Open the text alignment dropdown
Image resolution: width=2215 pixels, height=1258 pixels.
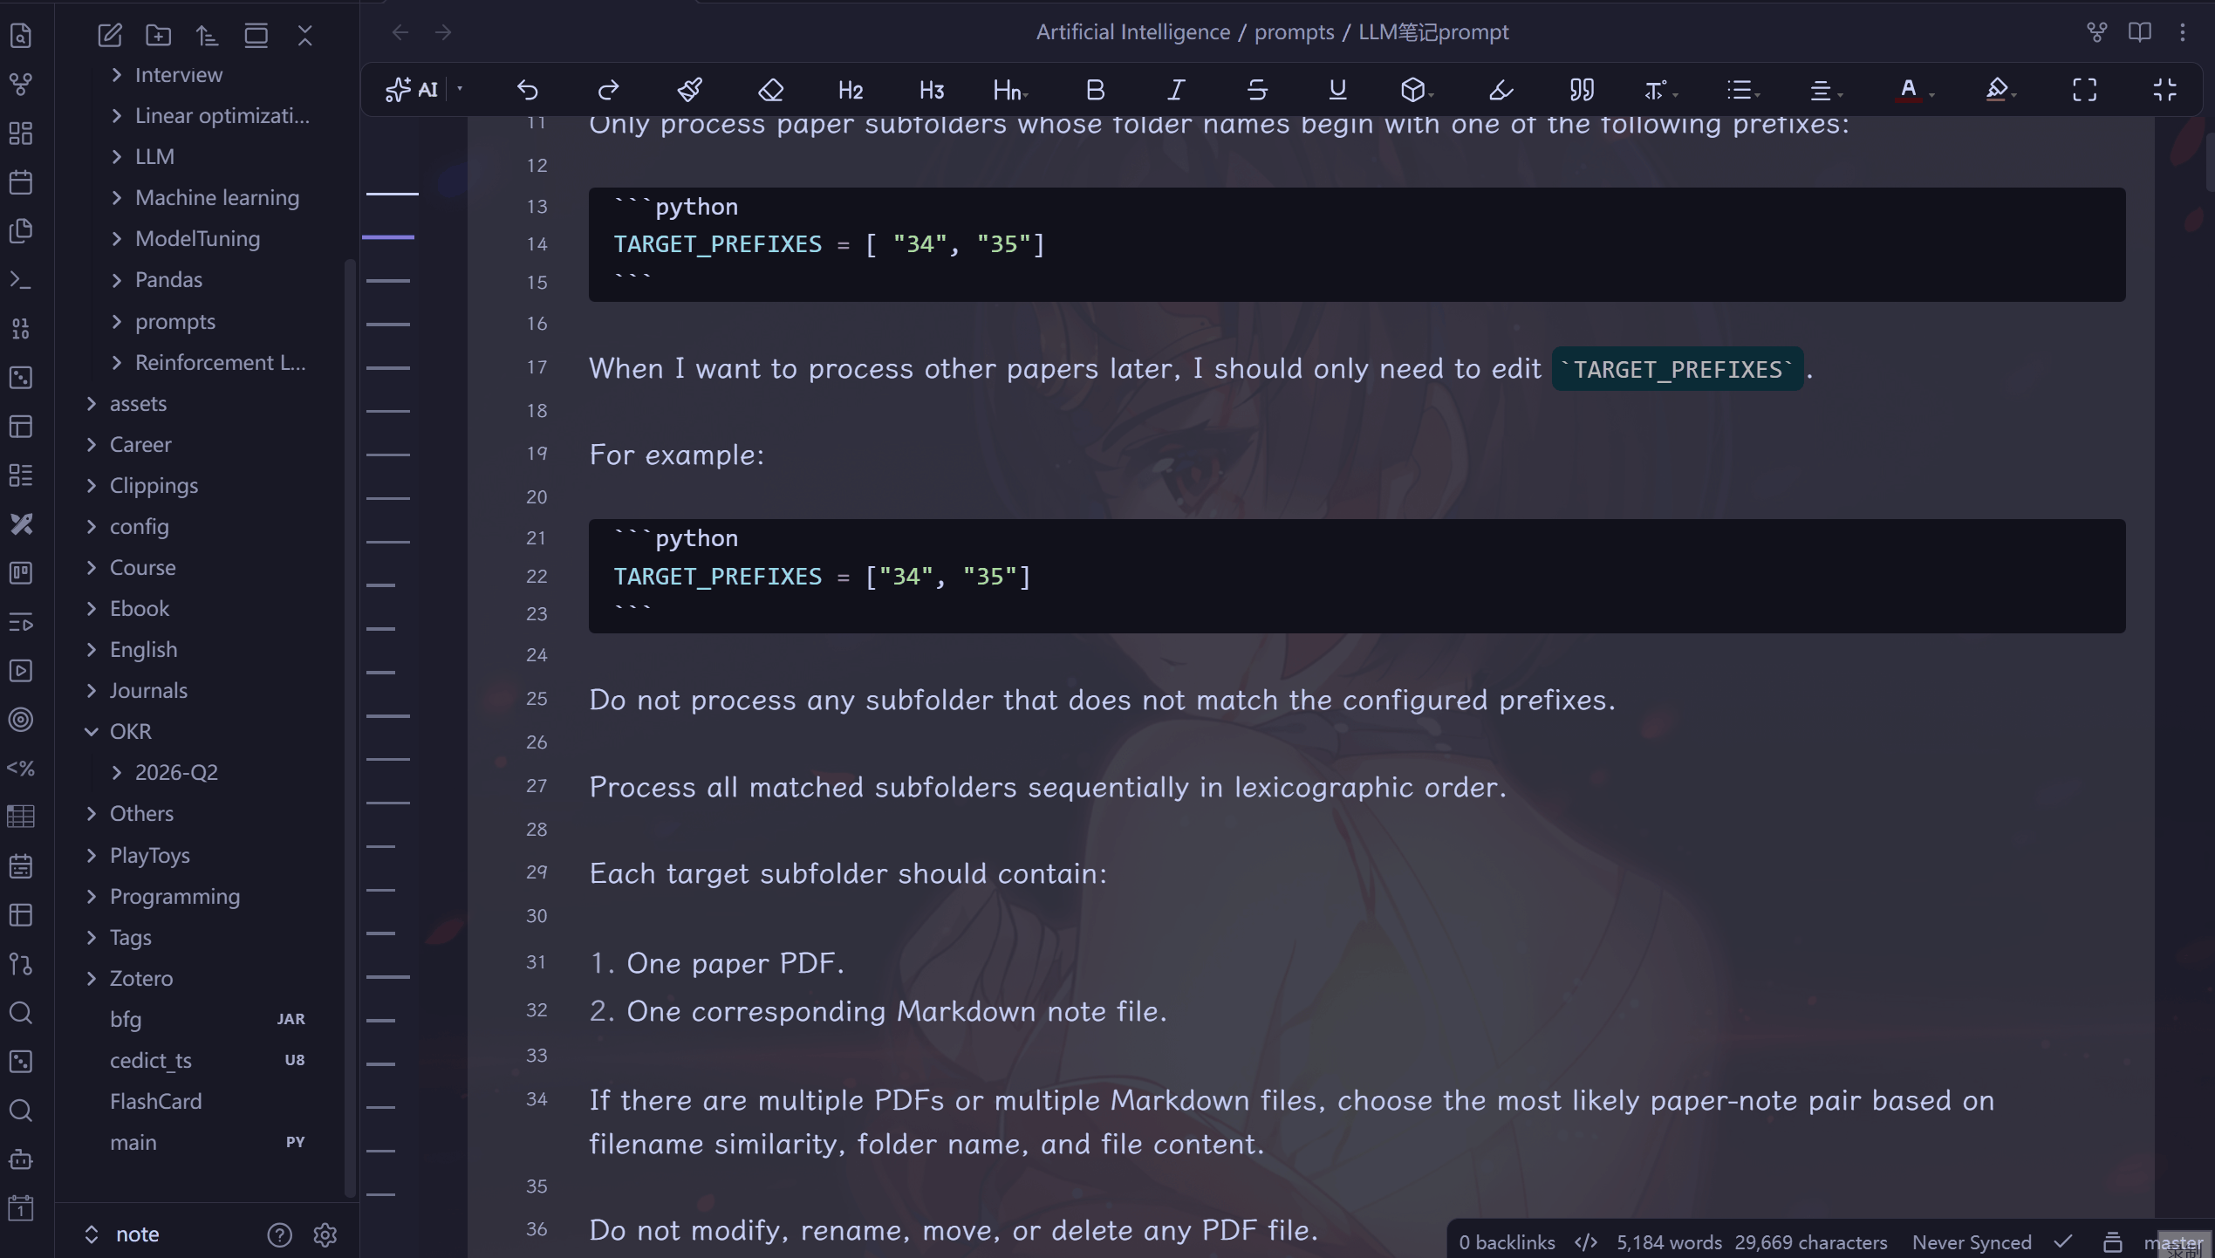[x=1825, y=89]
